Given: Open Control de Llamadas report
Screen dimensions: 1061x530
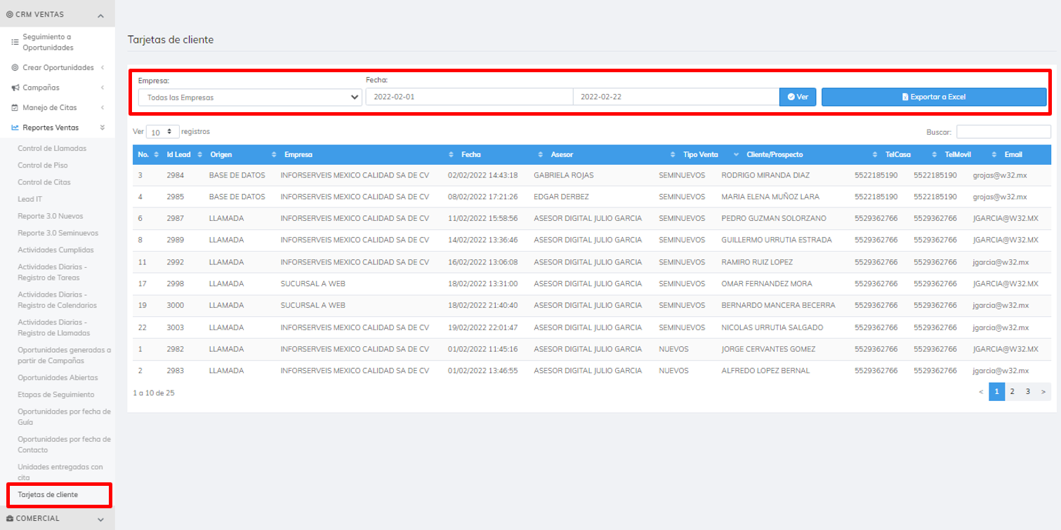Looking at the screenshot, I should (x=52, y=149).
